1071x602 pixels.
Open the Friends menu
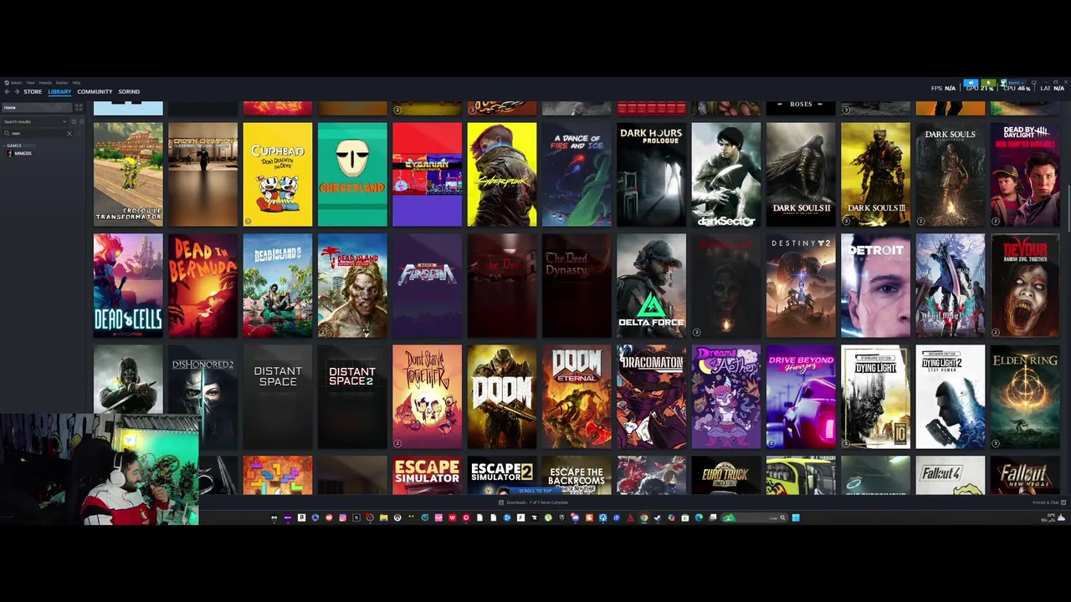click(45, 83)
